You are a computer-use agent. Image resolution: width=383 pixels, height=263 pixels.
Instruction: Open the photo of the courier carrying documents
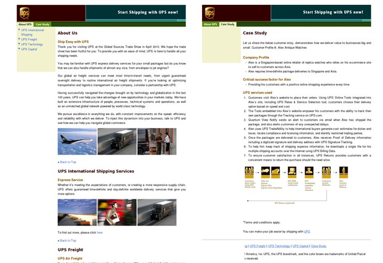click(x=117, y=212)
